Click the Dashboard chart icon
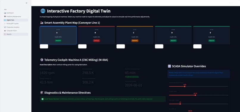Image resolution: width=240 pixels, height=112 pixels. pyautogui.click(x=5, y=13)
